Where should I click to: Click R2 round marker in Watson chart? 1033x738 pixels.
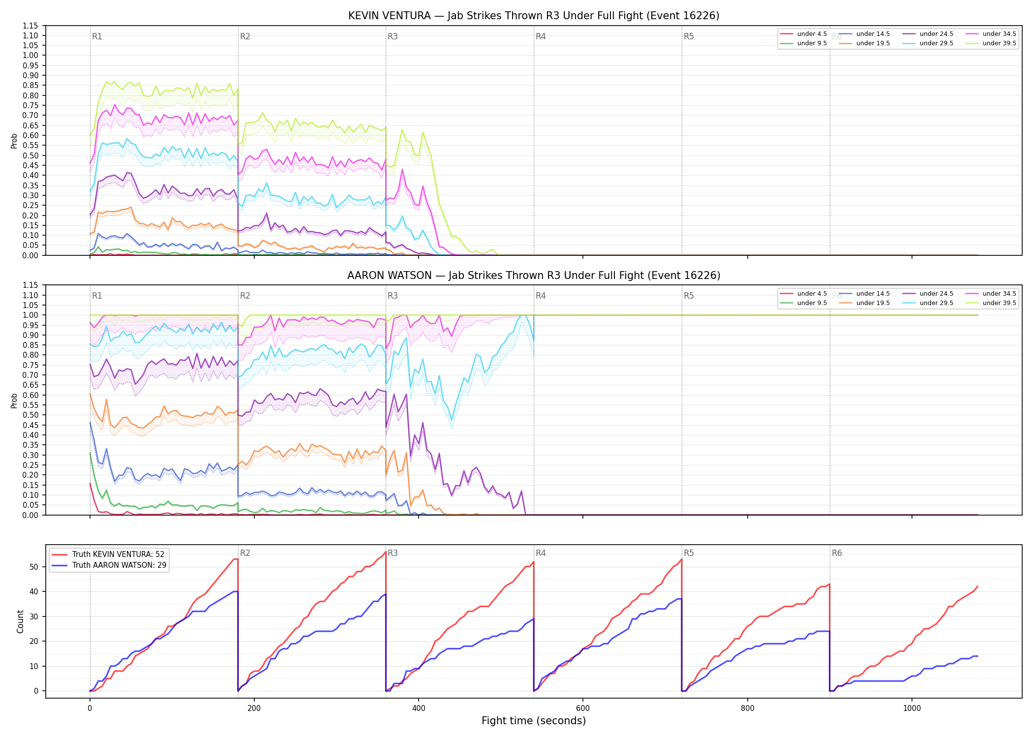[x=245, y=296]
